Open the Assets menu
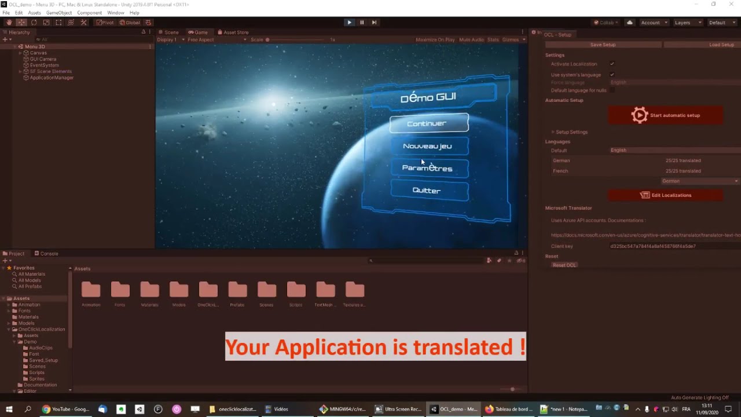Viewport: 741px width, 417px height. (x=34, y=13)
